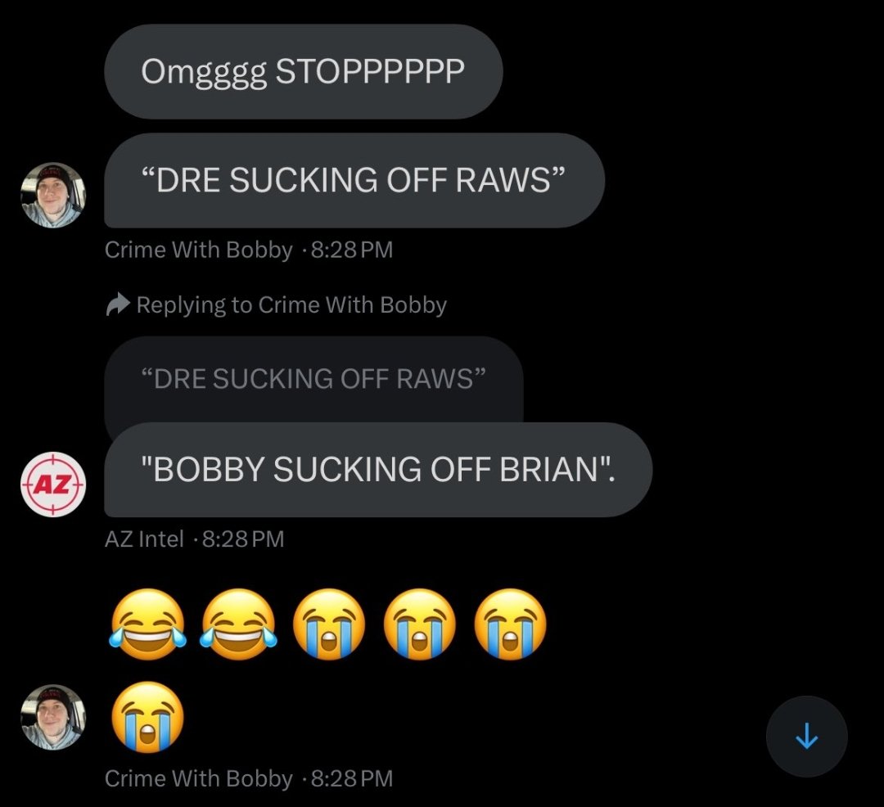Open the AZ Intel profile avatar

(x=53, y=484)
